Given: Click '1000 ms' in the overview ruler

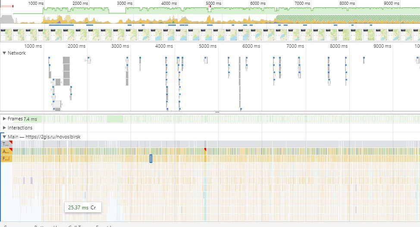Looking at the screenshot, I should pos(36,3).
